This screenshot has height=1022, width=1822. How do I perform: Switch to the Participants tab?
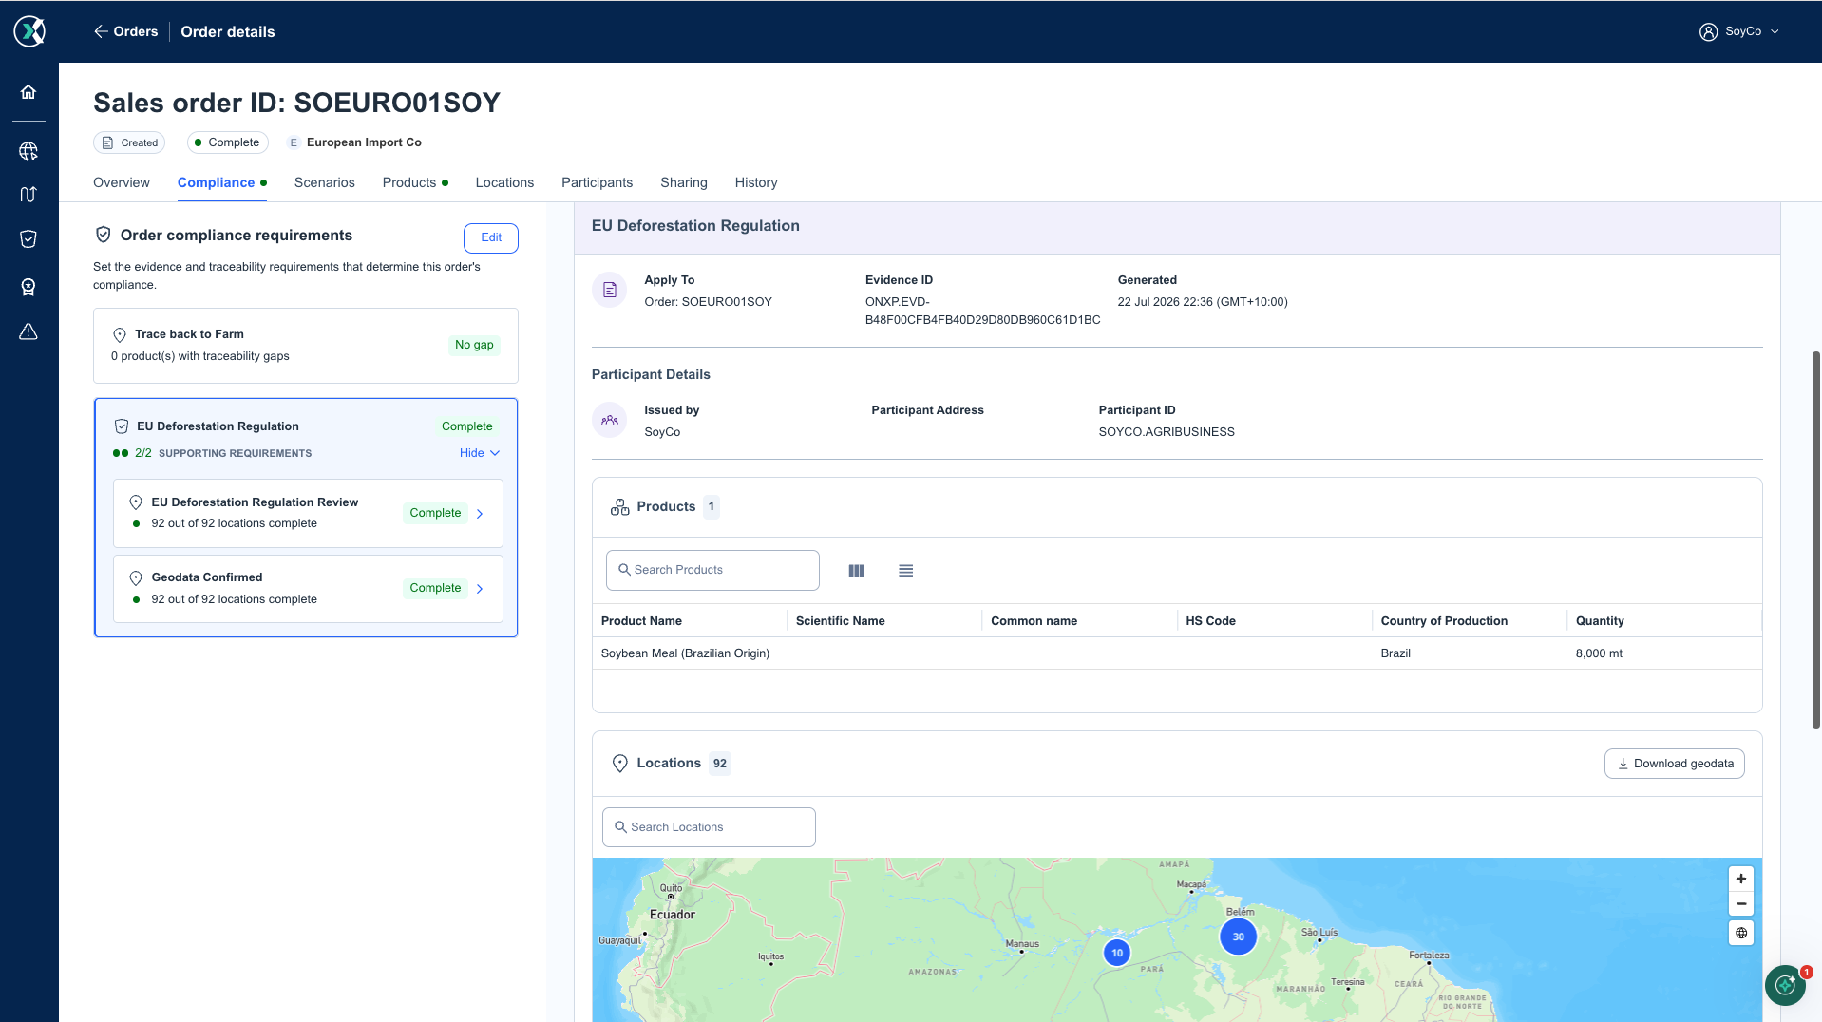[597, 182]
